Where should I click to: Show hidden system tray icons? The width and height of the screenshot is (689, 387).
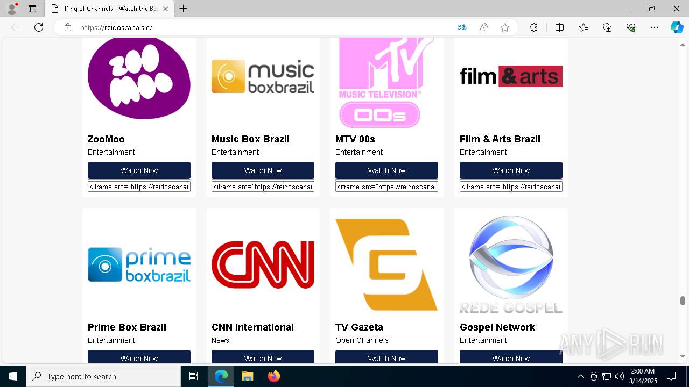(x=580, y=376)
